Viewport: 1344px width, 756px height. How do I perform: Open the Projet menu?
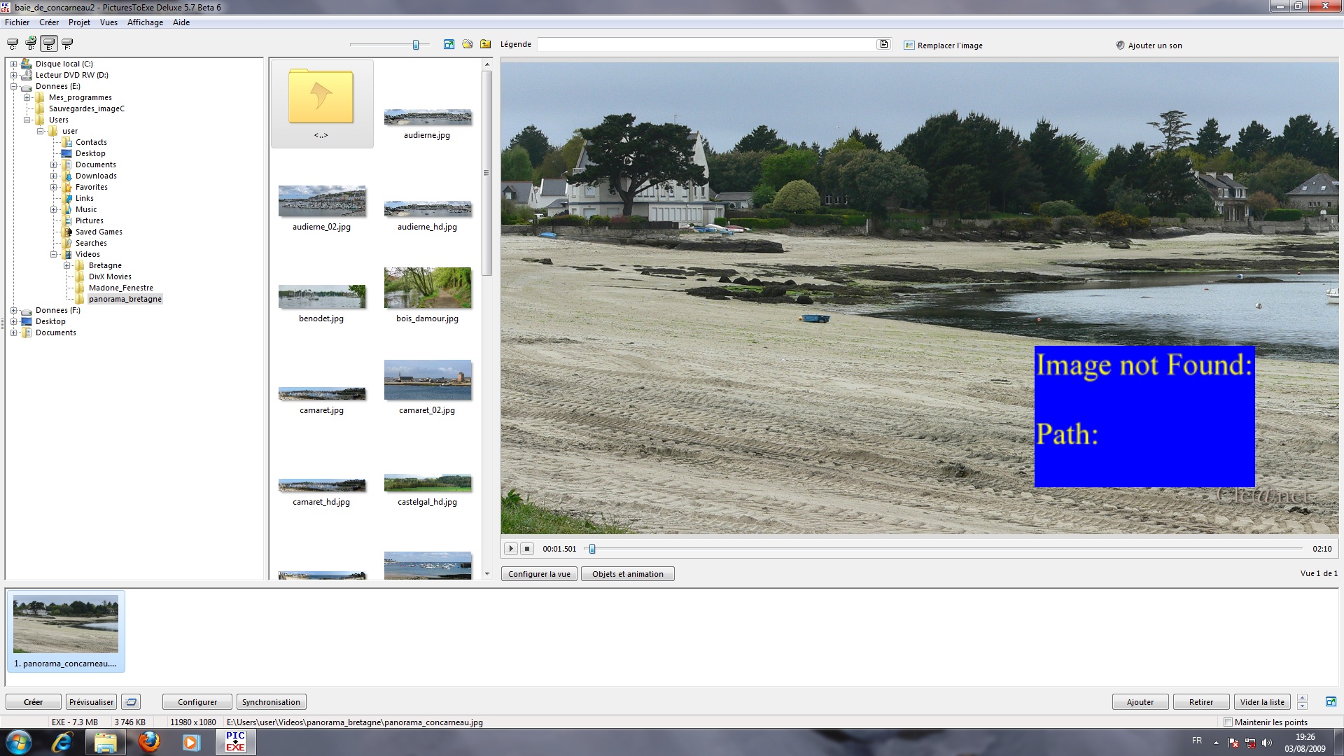tap(79, 22)
